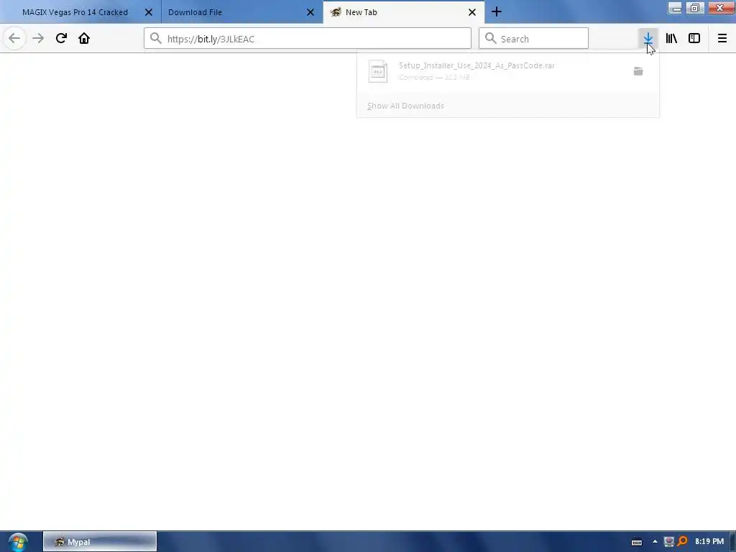The image size is (736, 552).
Task: Reload the current page
Action: (61, 38)
